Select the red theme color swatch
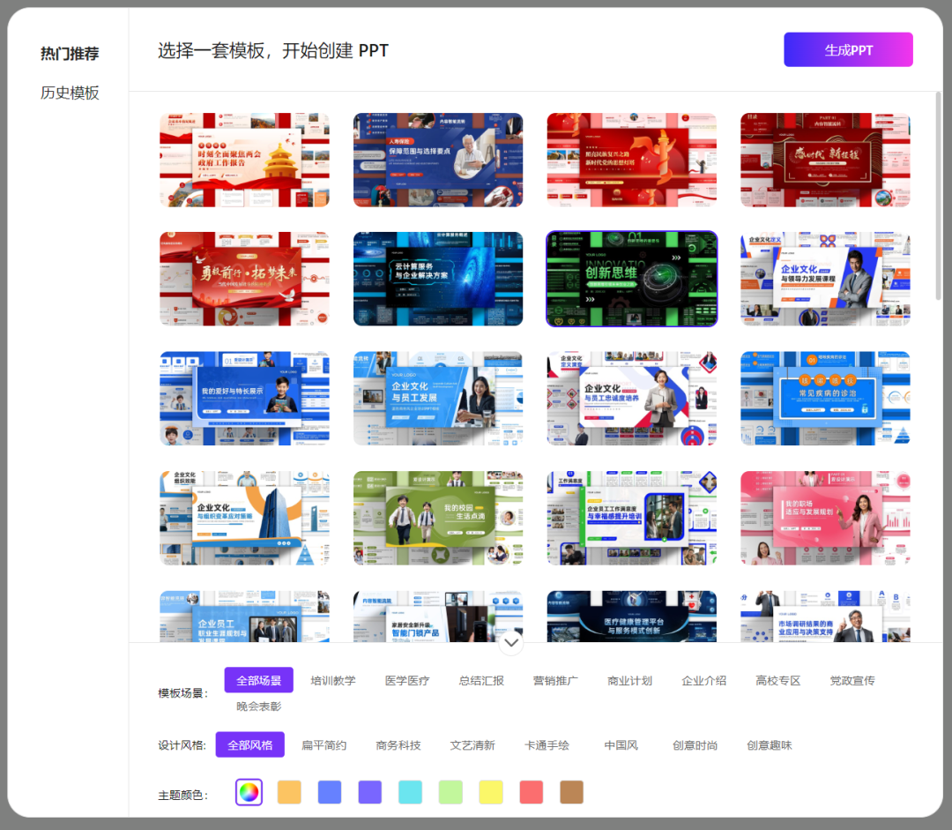952x830 pixels. click(x=532, y=792)
